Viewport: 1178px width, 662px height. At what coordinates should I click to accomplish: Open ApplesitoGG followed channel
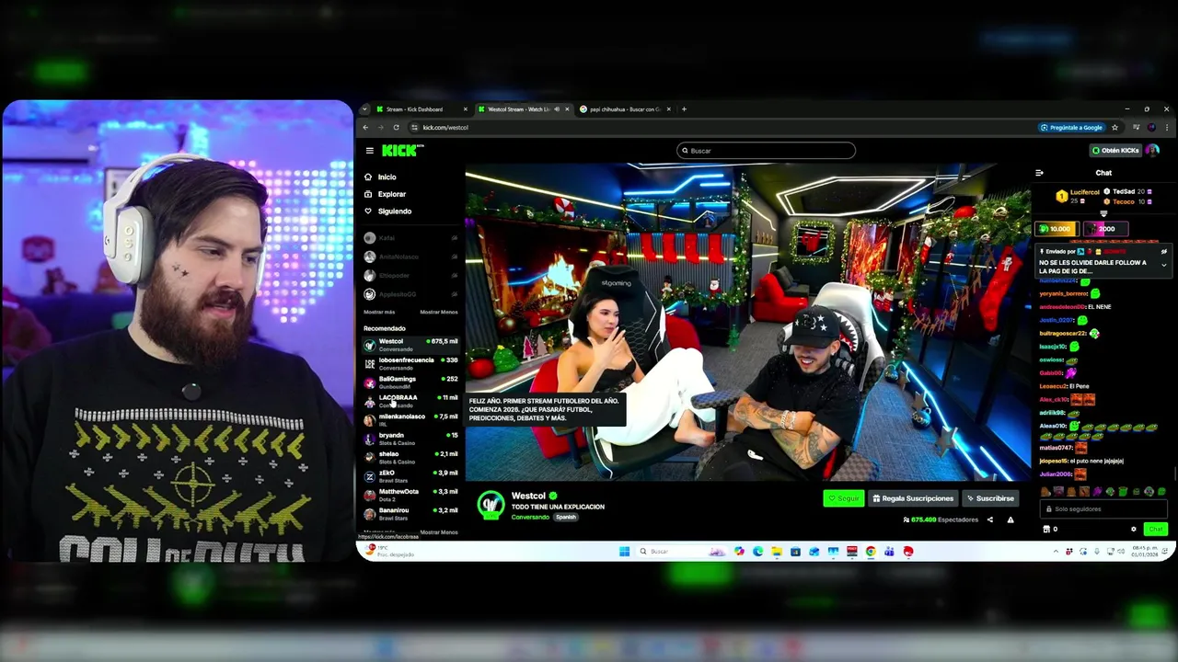click(x=410, y=294)
